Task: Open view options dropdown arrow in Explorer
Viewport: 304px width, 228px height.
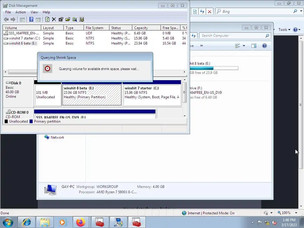Action: pyautogui.click(x=244, y=46)
